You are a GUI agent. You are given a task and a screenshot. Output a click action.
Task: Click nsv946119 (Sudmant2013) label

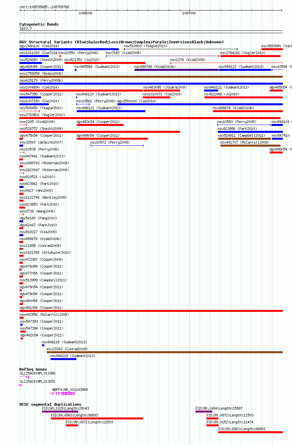tap(73, 356)
